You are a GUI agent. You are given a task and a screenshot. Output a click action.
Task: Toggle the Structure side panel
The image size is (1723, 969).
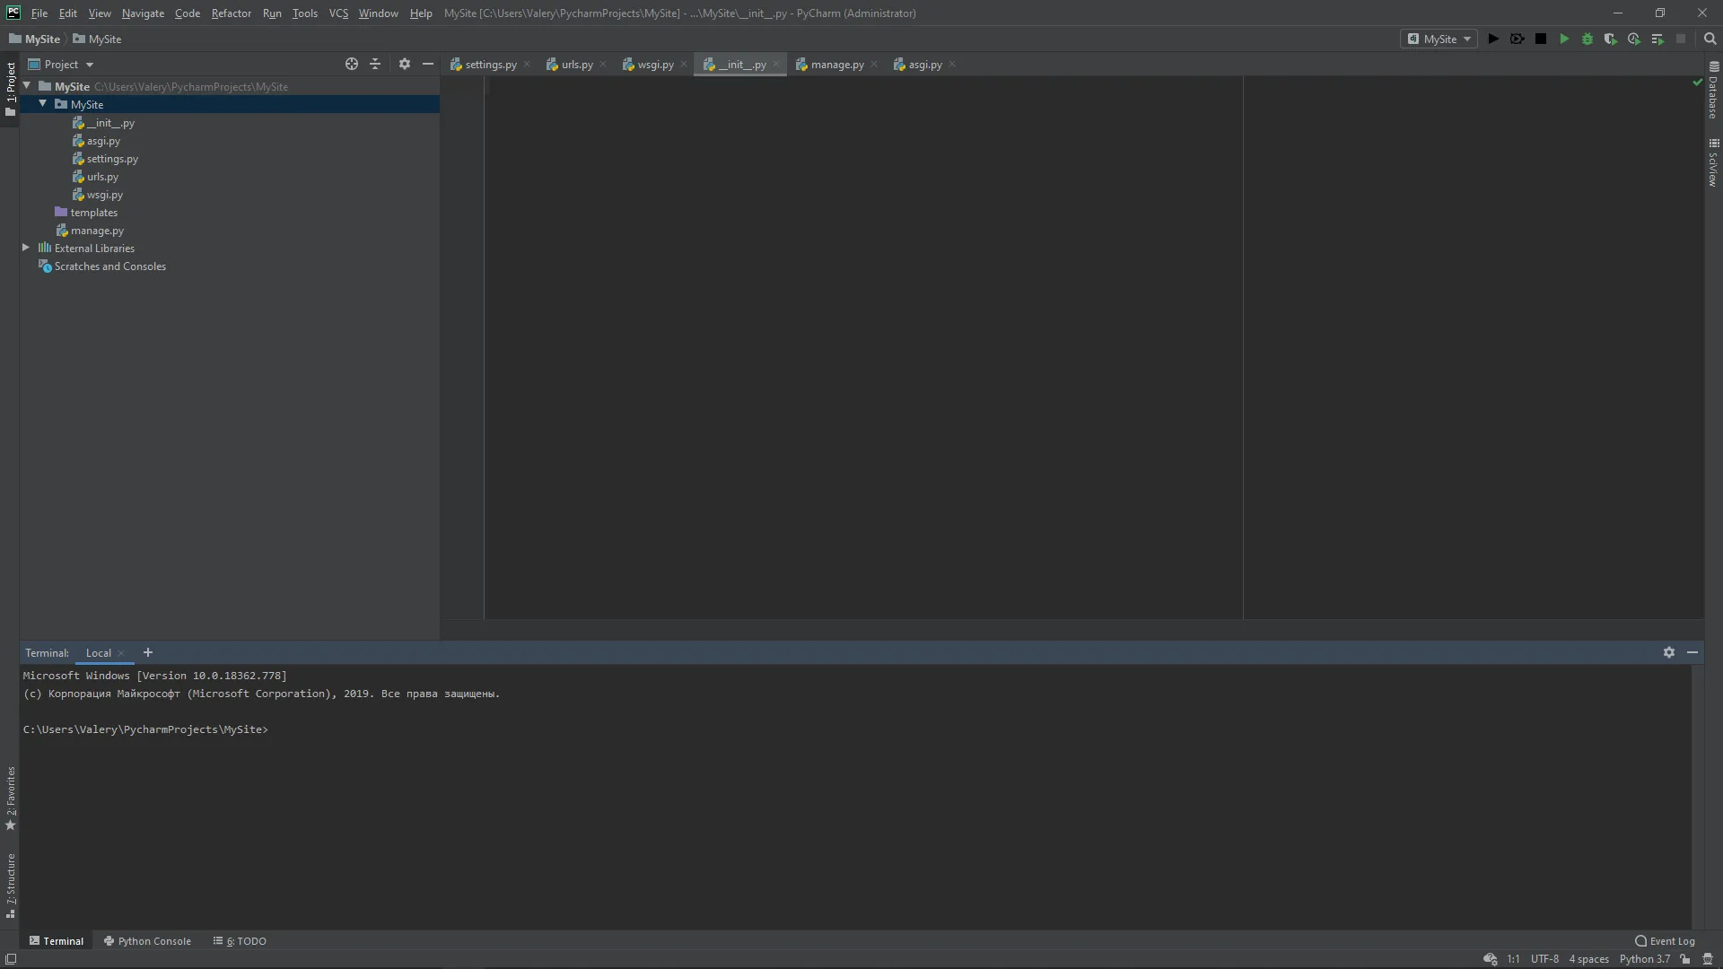[11, 884]
